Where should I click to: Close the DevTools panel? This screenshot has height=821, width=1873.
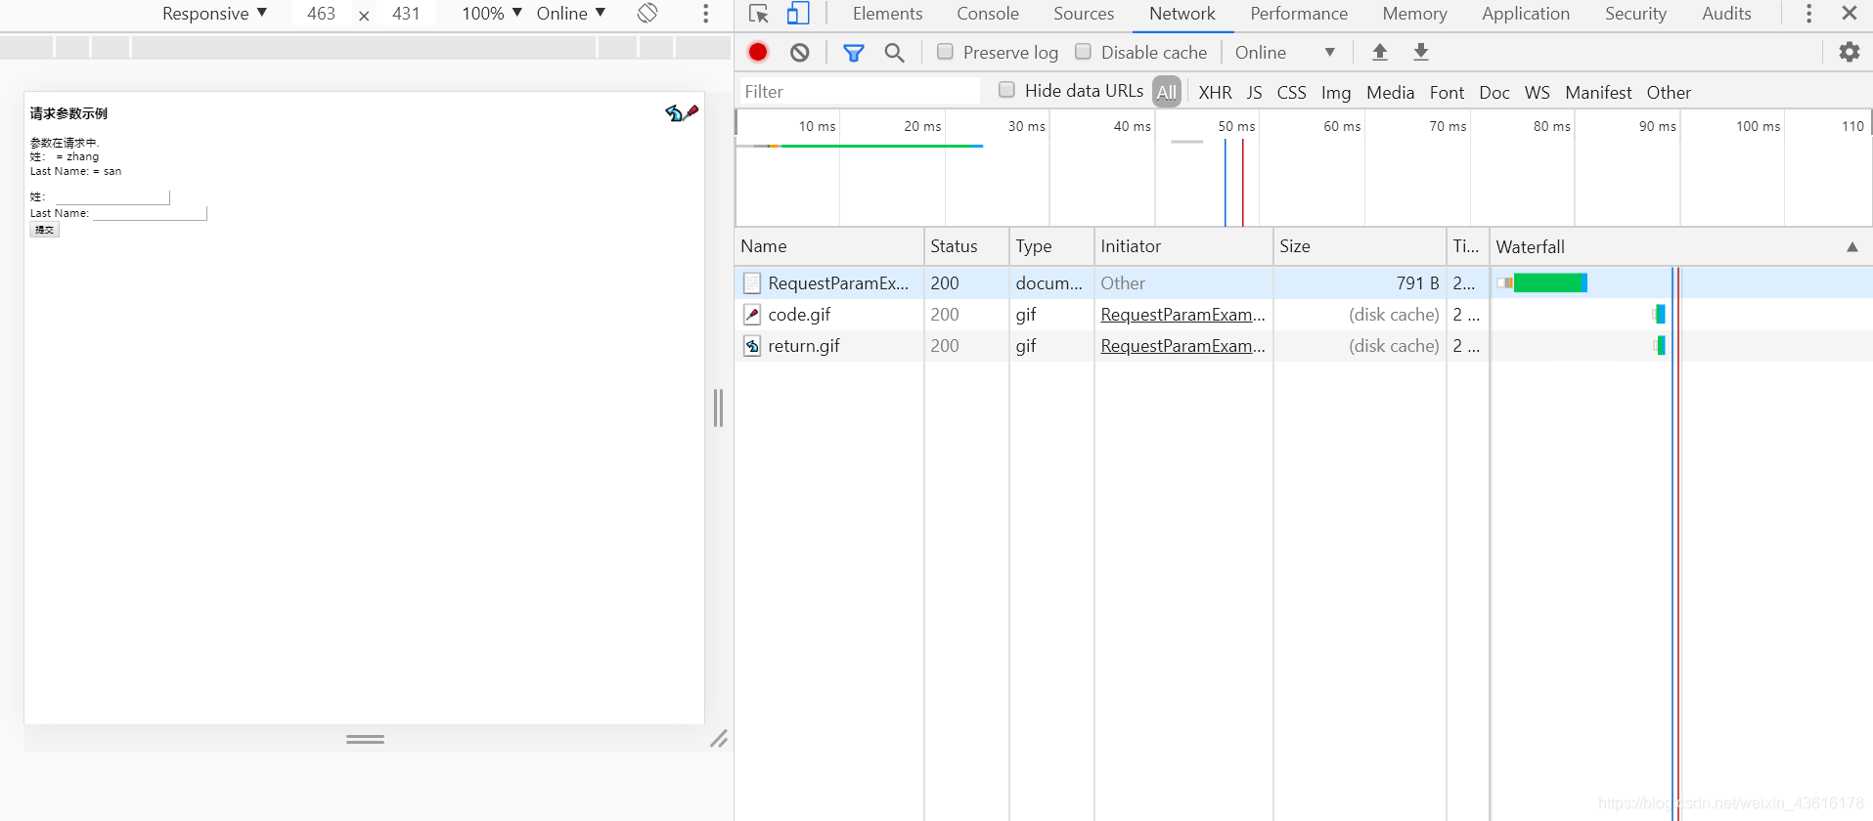(x=1850, y=14)
